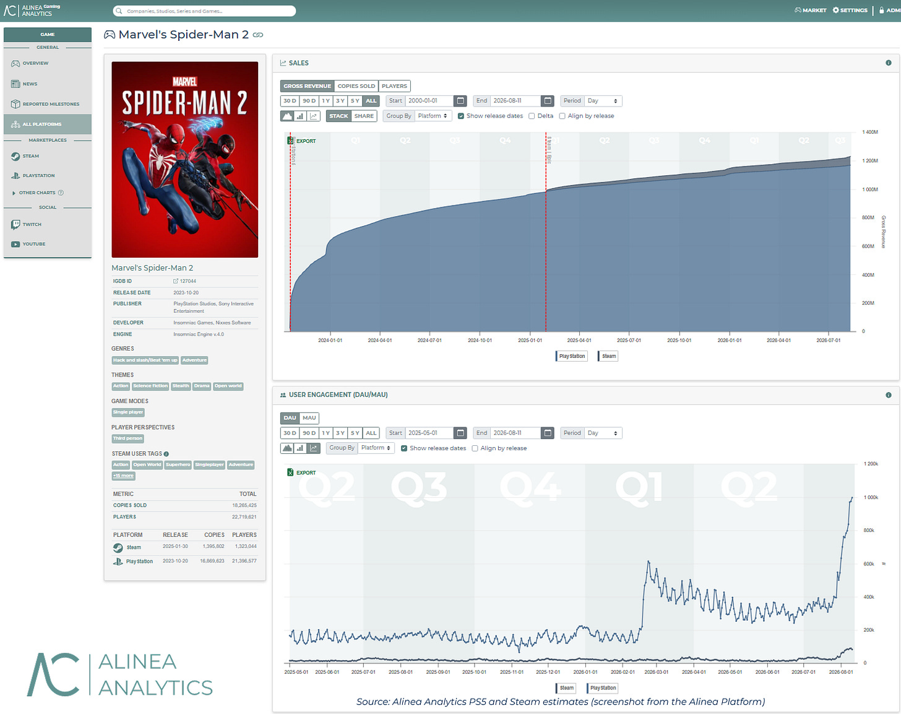Viewport: 901px width, 714px height.
Task: Switch engagement chart to DAU
Action: click(290, 418)
